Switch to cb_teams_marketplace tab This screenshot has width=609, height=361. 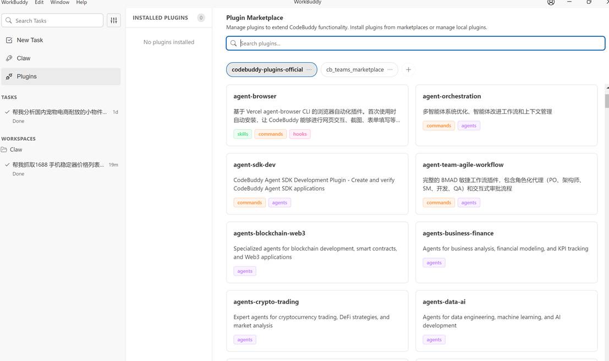359,69
